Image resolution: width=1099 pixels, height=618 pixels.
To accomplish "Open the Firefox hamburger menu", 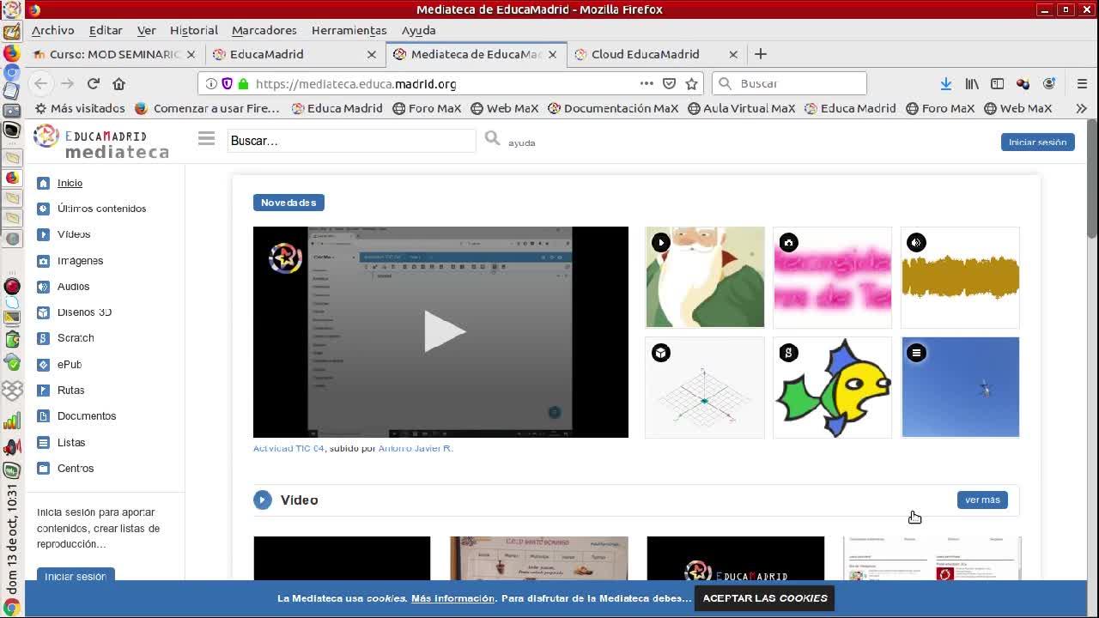I will 1082,83.
